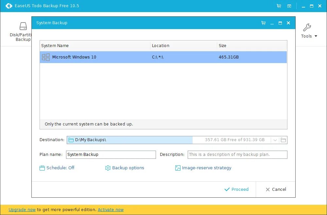Browse for destination folder icon
This screenshot has height=215, width=327.
[x=283, y=140]
